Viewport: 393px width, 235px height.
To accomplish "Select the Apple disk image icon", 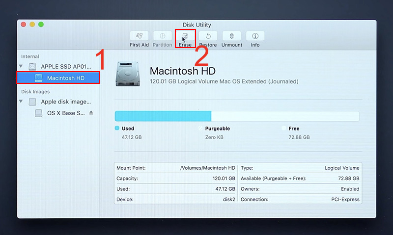I will click(32, 102).
